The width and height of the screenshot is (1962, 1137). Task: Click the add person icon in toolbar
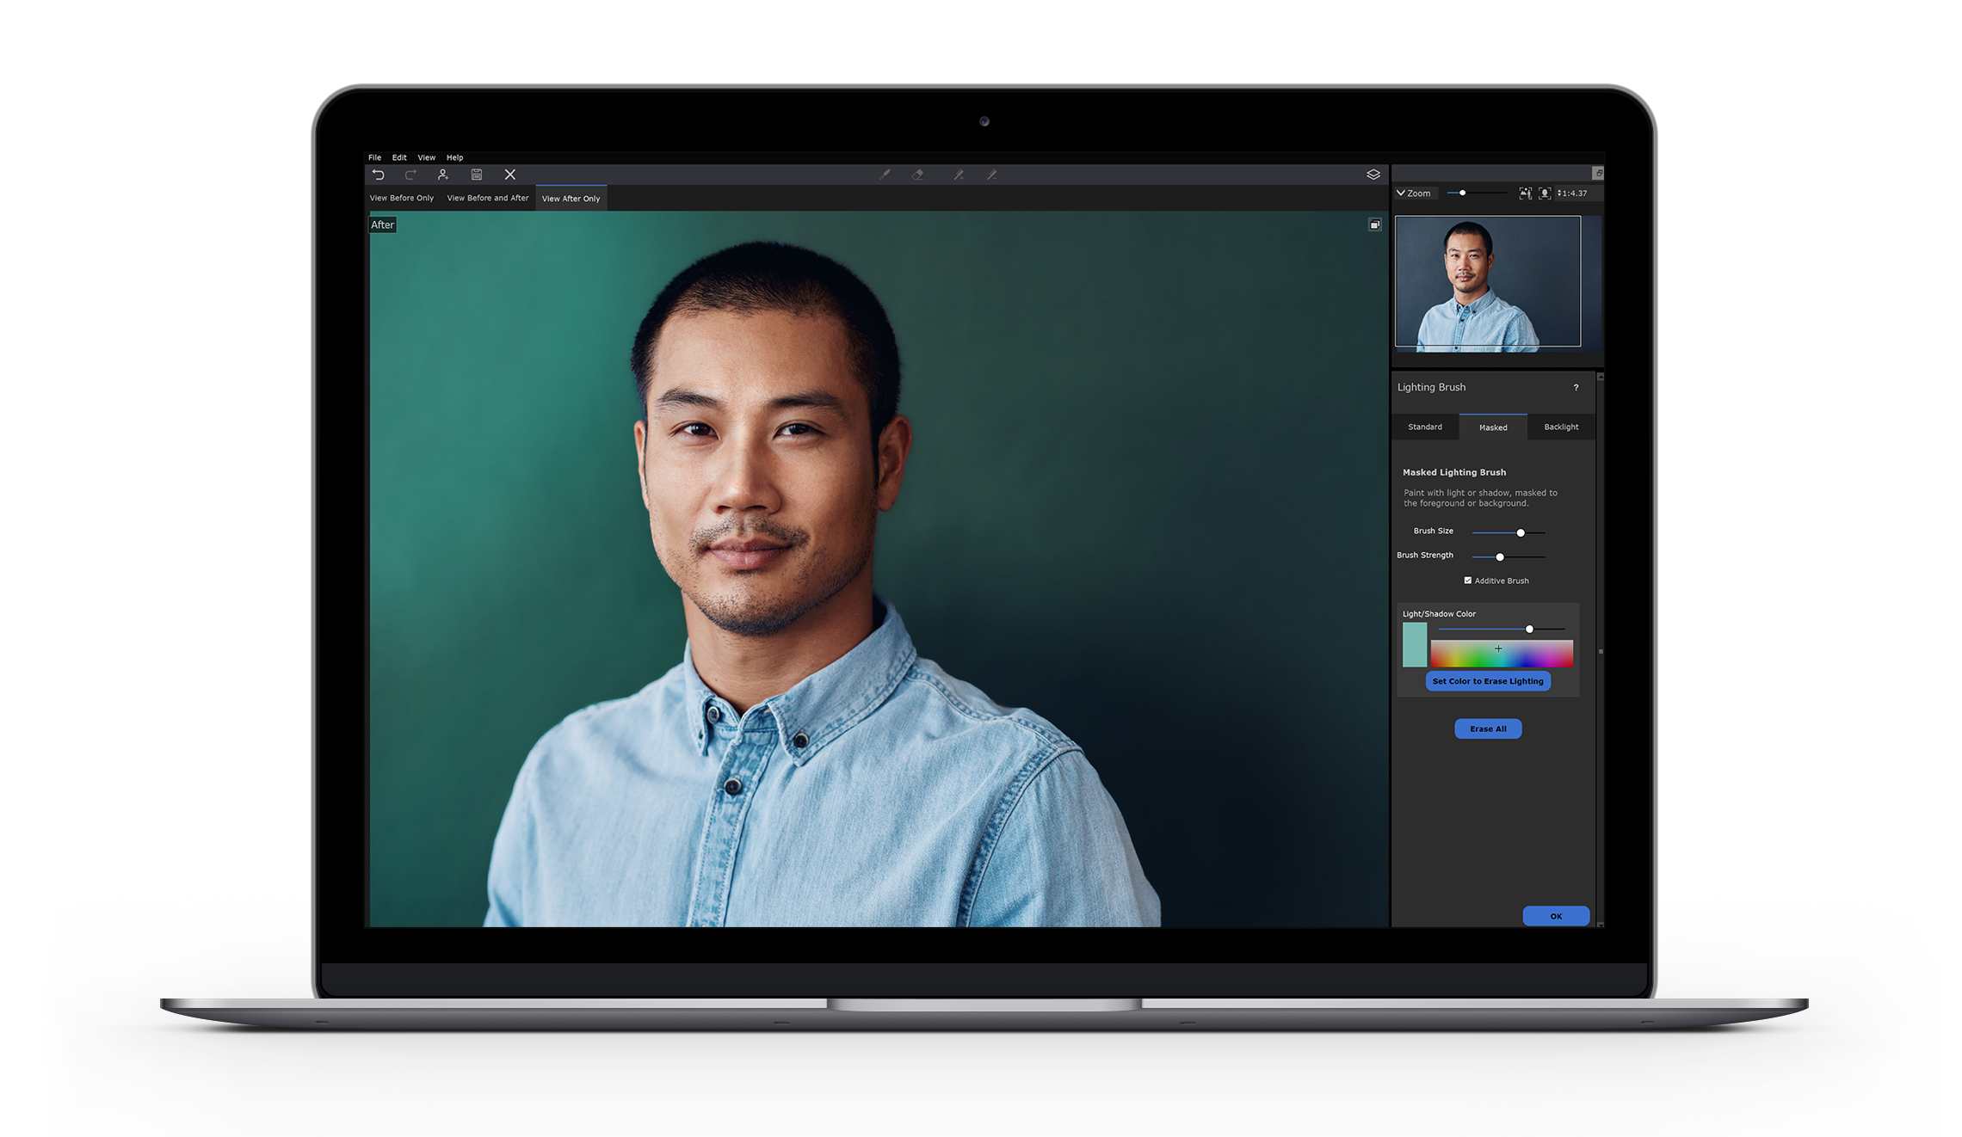[442, 175]
